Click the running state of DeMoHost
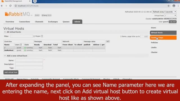 tap(28, 50)
